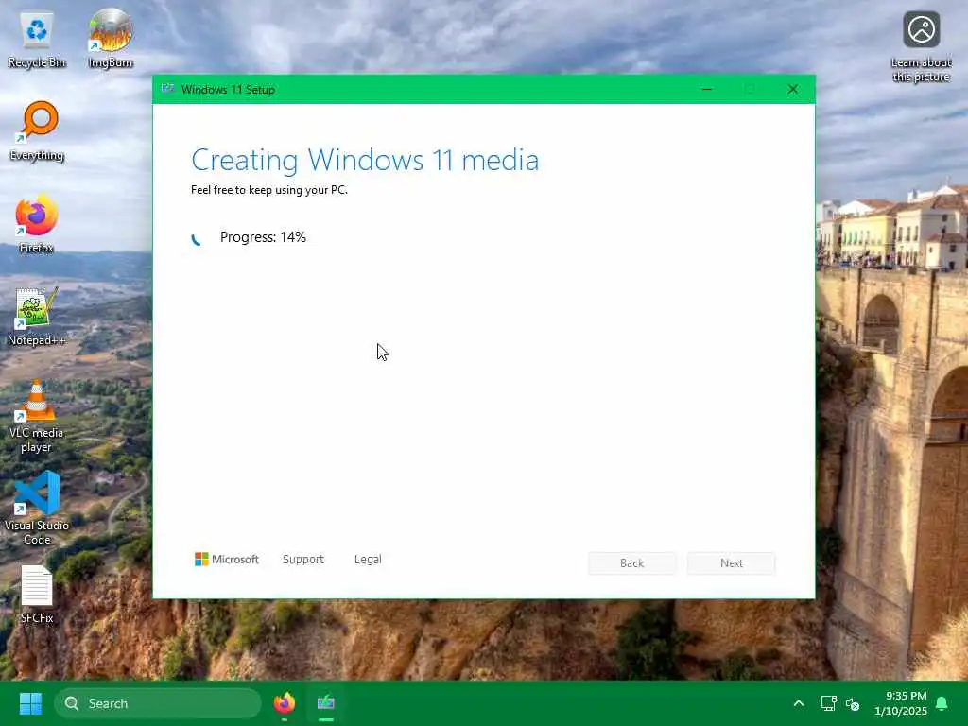
Task: Open the Legal link in Setup
Action: point(368,560)
